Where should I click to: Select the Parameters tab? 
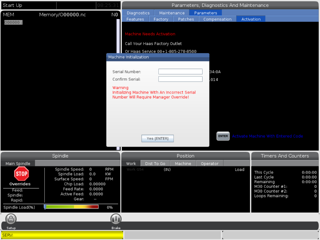(206, 13)
